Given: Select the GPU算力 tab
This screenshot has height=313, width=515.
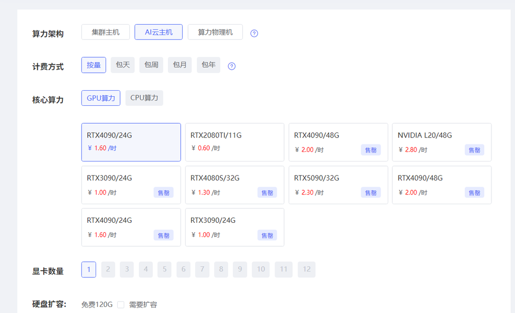Looking at the screenshot, I should [101, 98].
